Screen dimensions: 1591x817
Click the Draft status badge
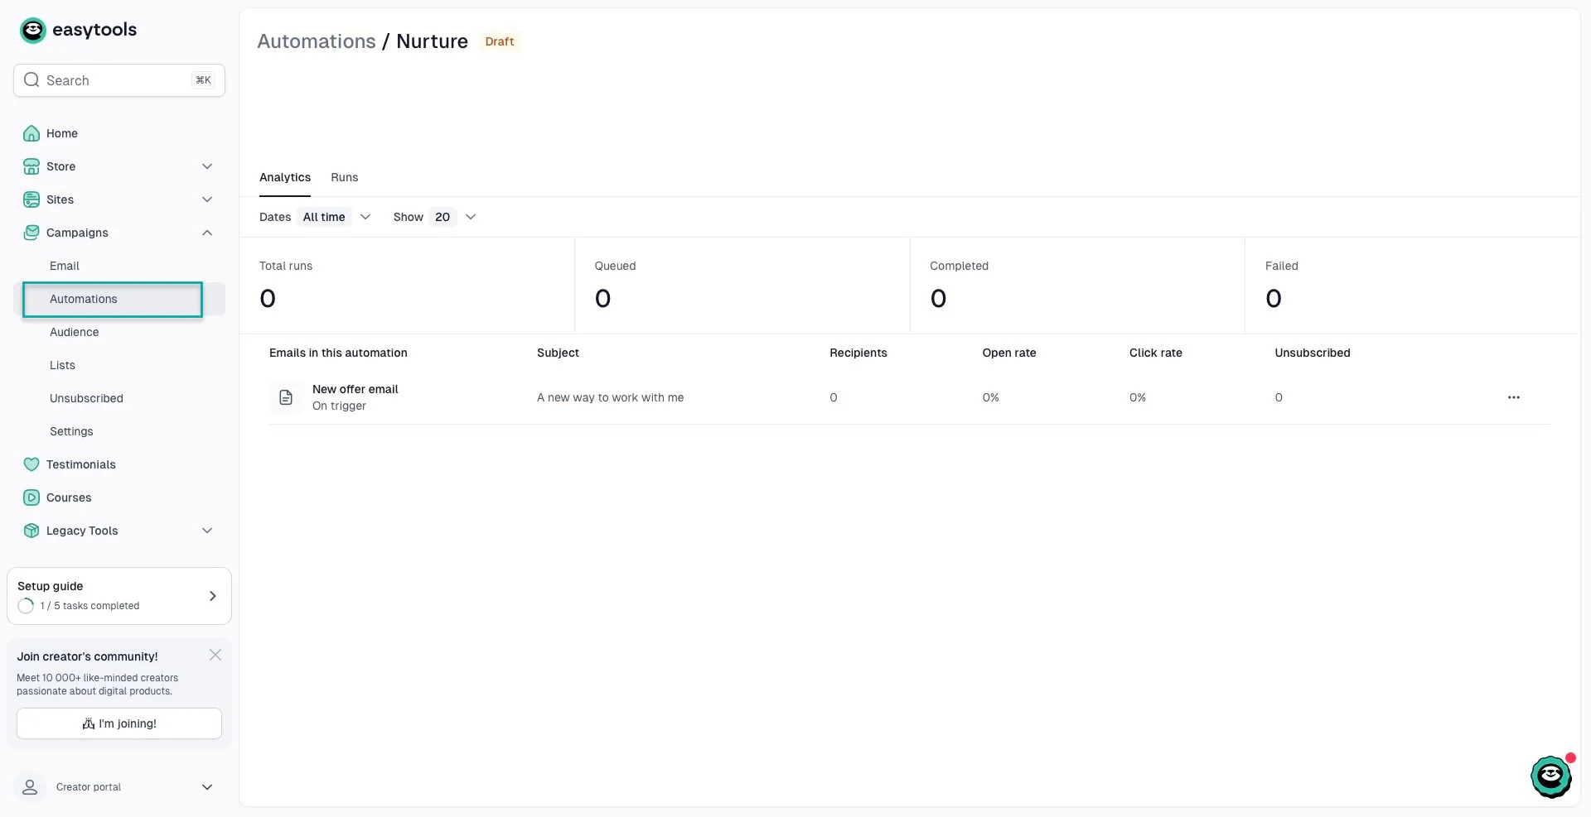point(500,41)
